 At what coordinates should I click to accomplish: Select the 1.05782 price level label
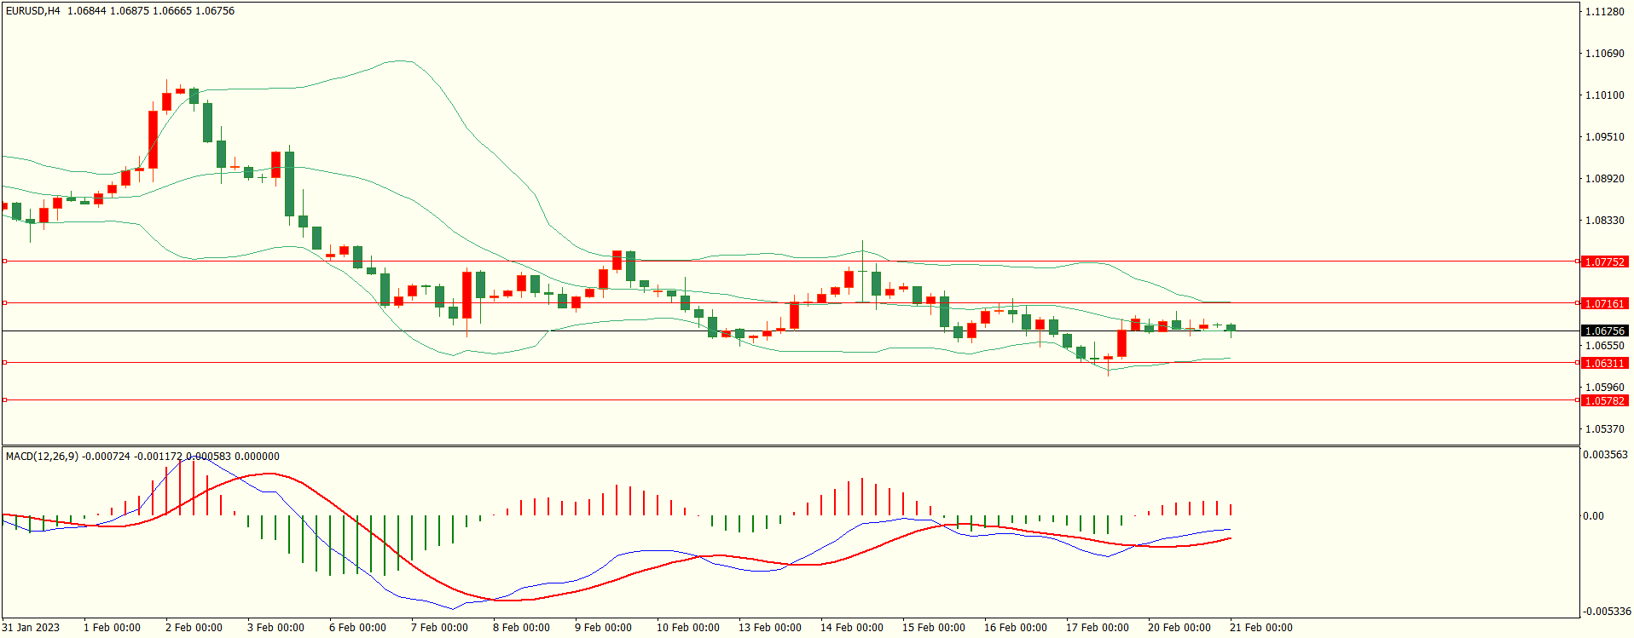pos(1604,400)
